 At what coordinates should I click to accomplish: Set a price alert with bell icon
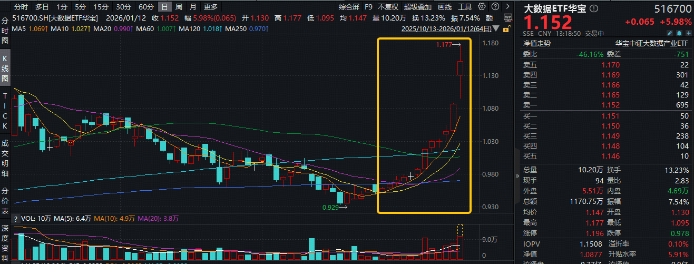678,33
